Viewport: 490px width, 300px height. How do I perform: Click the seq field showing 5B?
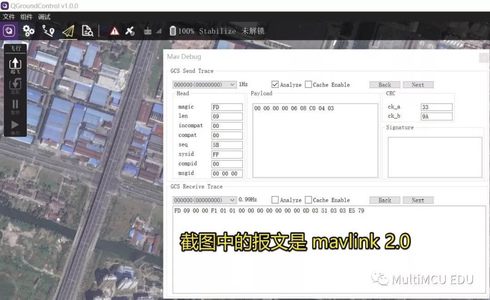pos(227,145)
